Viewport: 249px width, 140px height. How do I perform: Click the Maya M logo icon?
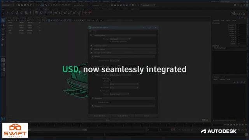3,119
